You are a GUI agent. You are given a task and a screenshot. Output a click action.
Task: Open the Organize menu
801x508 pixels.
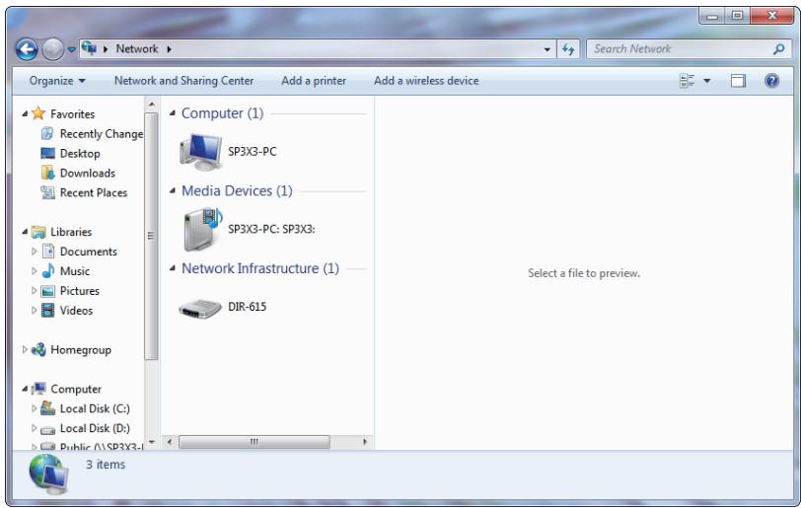pyautogui.click(x=57, y=81)
